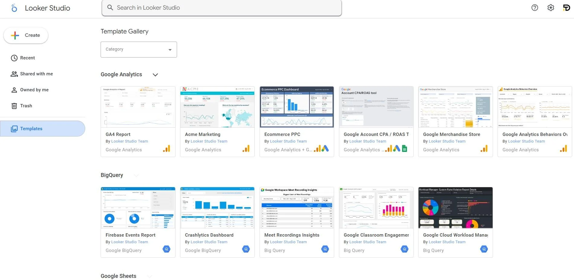Open Looker Studio Team link on Acme Marketing
The height and width of the screenshot is (280, 574).
point(209,141)
